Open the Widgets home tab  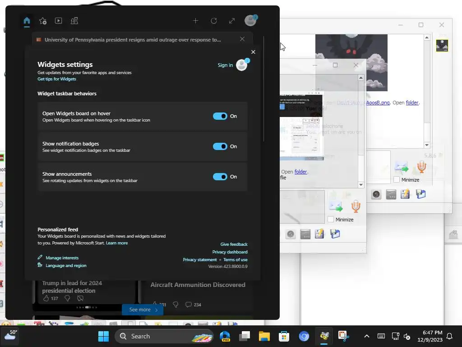pyautogui.click(x=27, y=21)
